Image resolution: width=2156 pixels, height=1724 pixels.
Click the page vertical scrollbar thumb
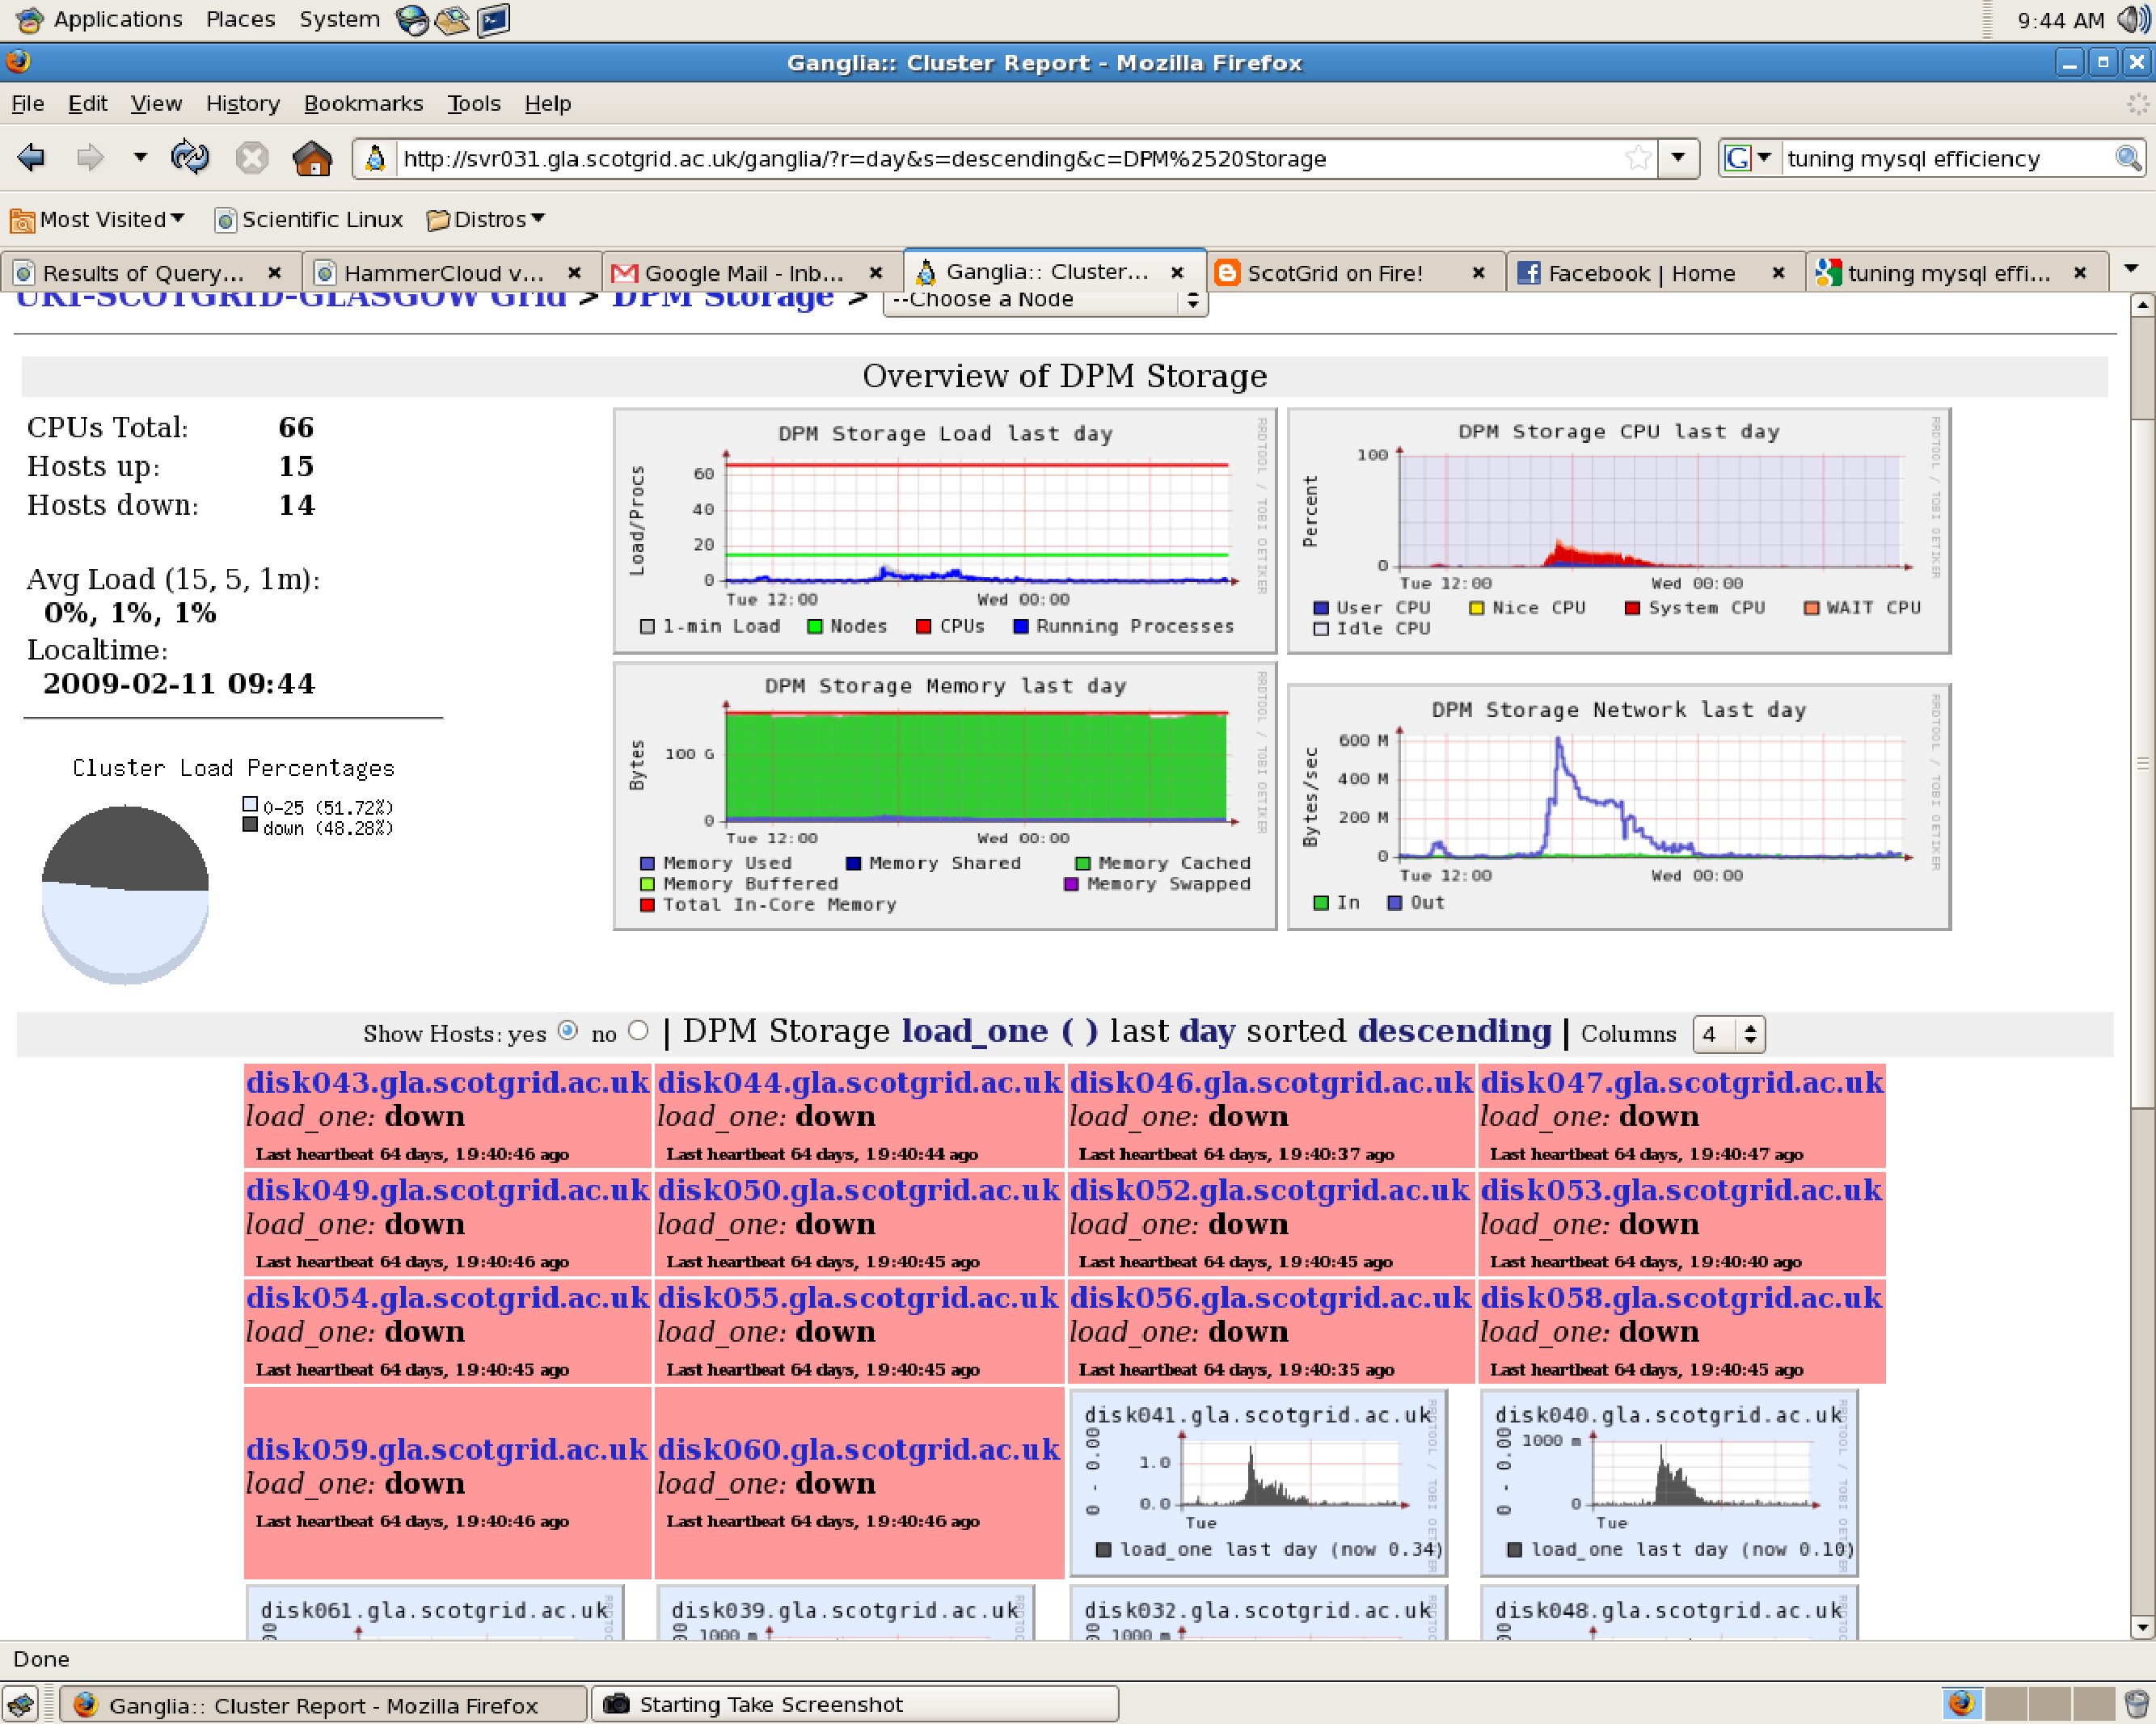(2142, 762)
